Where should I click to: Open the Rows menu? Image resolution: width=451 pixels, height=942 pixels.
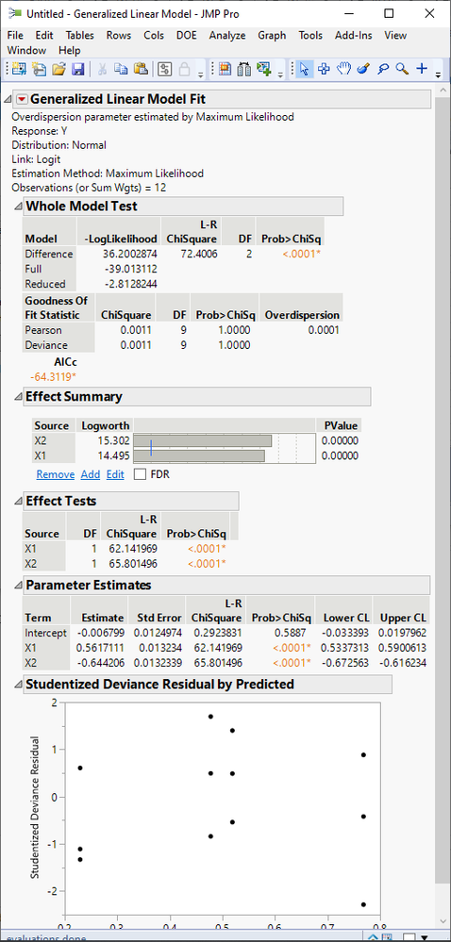point(119,36)
